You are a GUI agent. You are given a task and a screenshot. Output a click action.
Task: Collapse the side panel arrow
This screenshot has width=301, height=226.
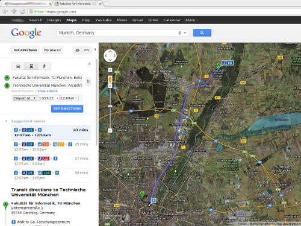pos(95,49)
